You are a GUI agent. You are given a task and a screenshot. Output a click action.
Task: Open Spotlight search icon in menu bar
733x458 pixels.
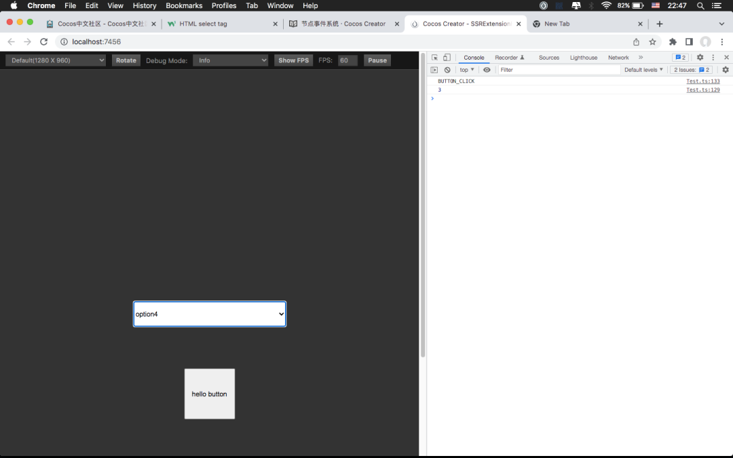point(700,5)
